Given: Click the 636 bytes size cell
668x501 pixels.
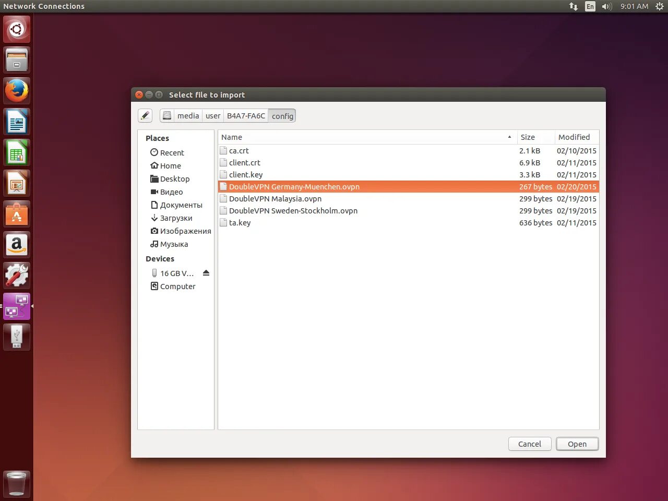Looking at the screenshot, I should click(535, 223).
